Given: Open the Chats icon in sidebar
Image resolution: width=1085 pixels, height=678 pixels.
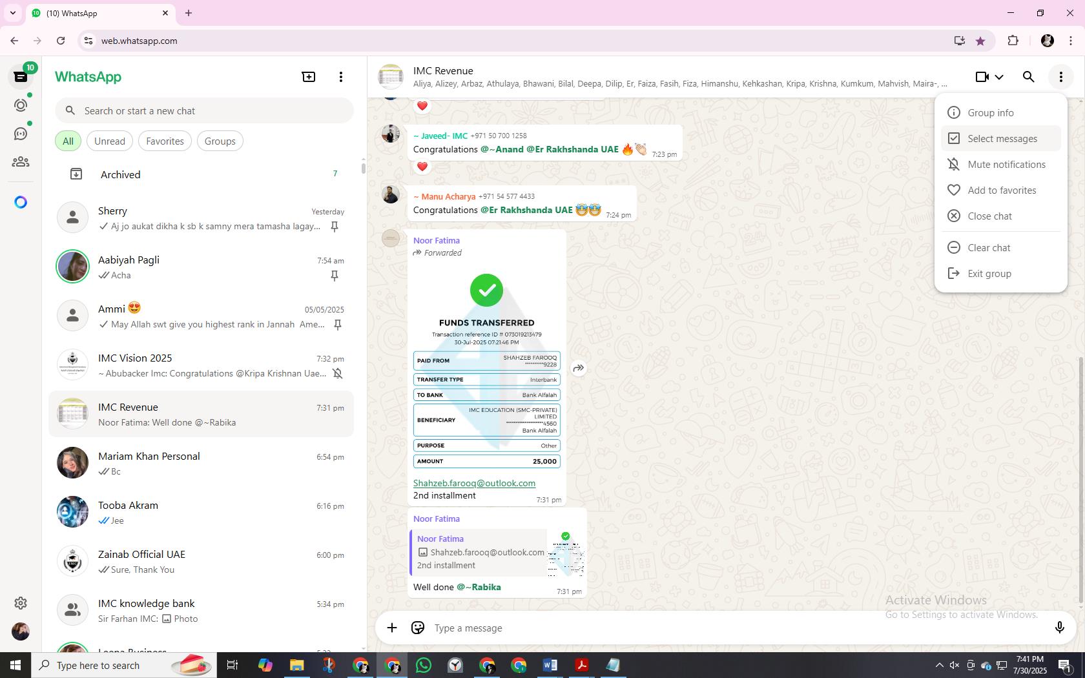Looking at the screenshot, I should [x=21, y=77].
